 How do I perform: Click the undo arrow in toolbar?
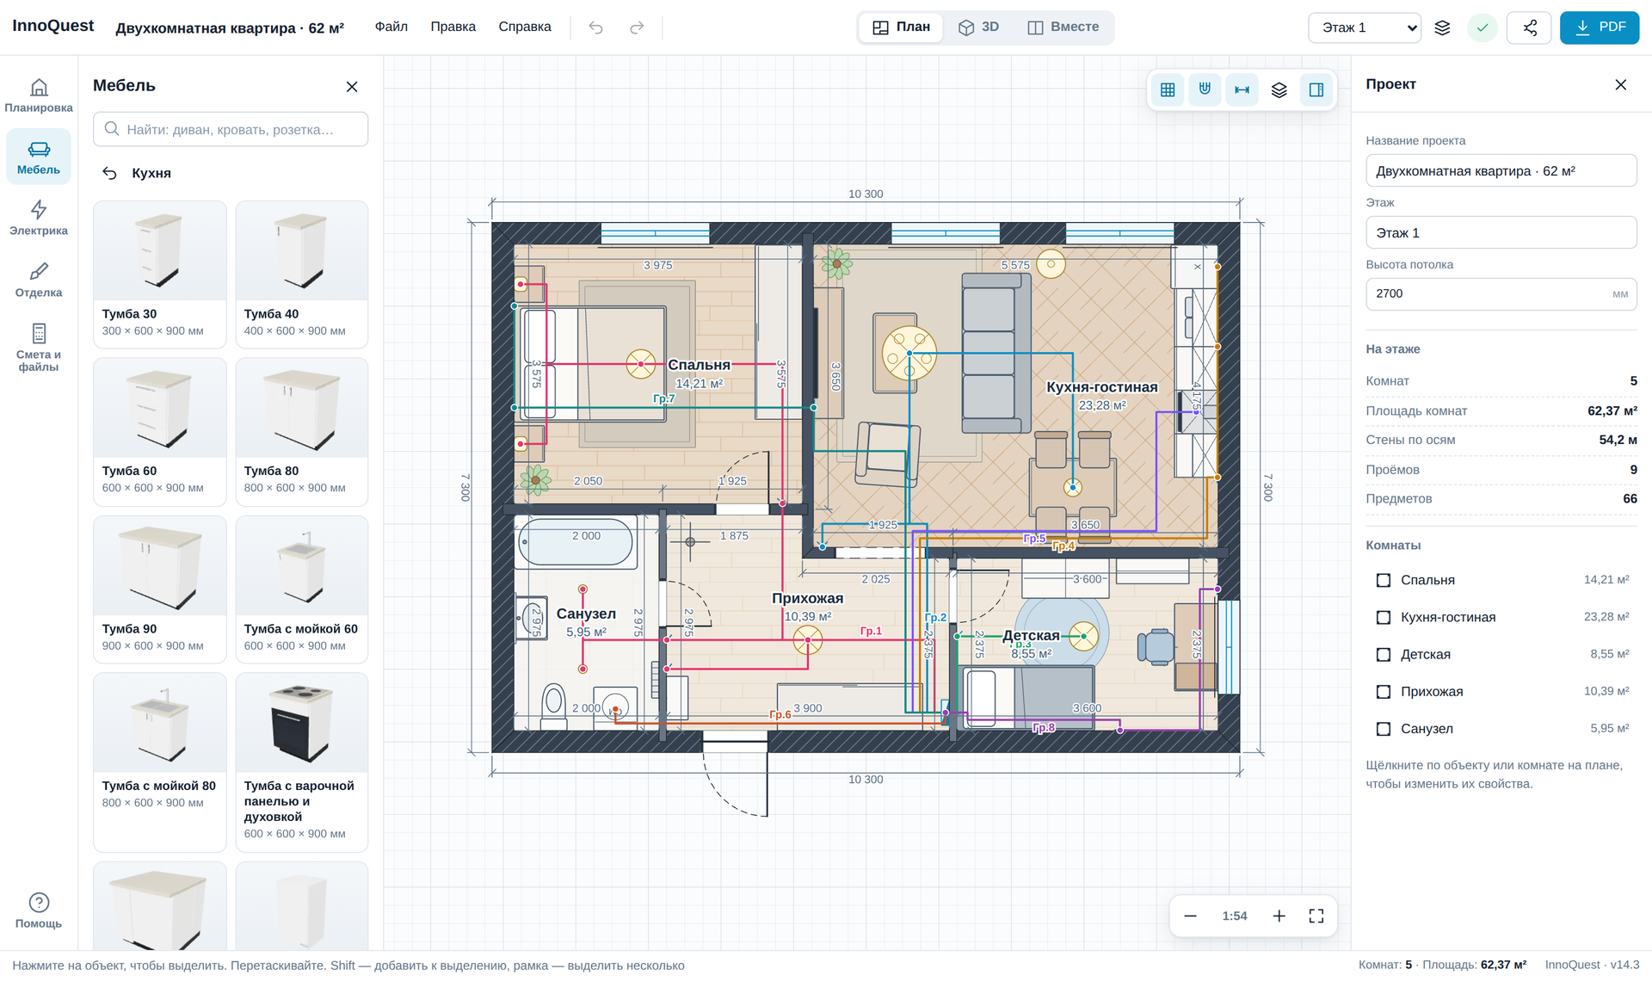pyautogui.click(x=595, y=28)
